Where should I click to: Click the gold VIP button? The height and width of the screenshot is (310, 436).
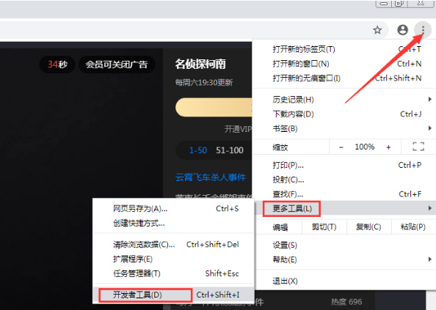pos(214,107)
